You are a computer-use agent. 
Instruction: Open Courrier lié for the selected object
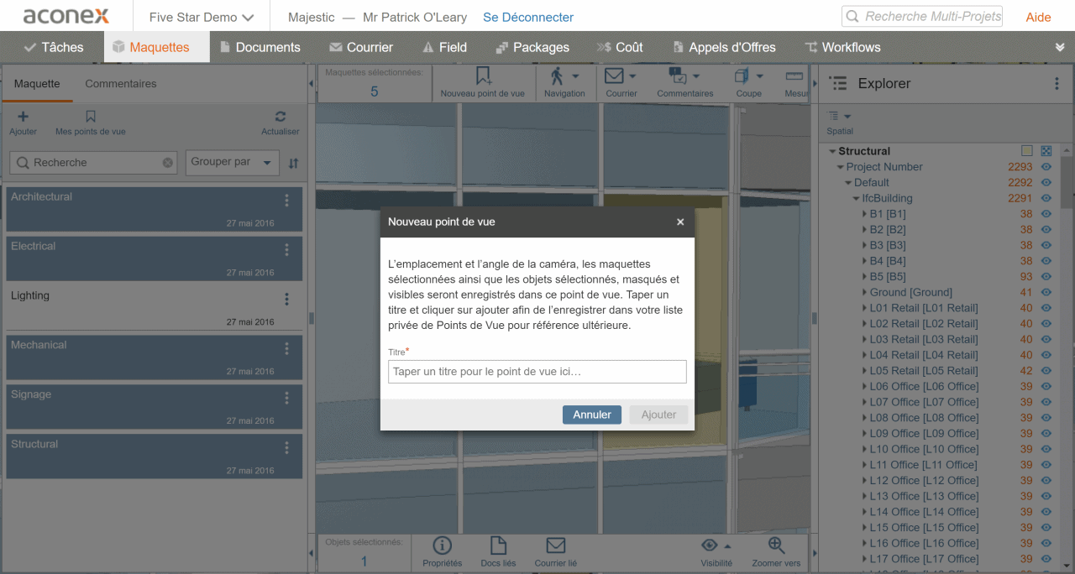[556, 553]
